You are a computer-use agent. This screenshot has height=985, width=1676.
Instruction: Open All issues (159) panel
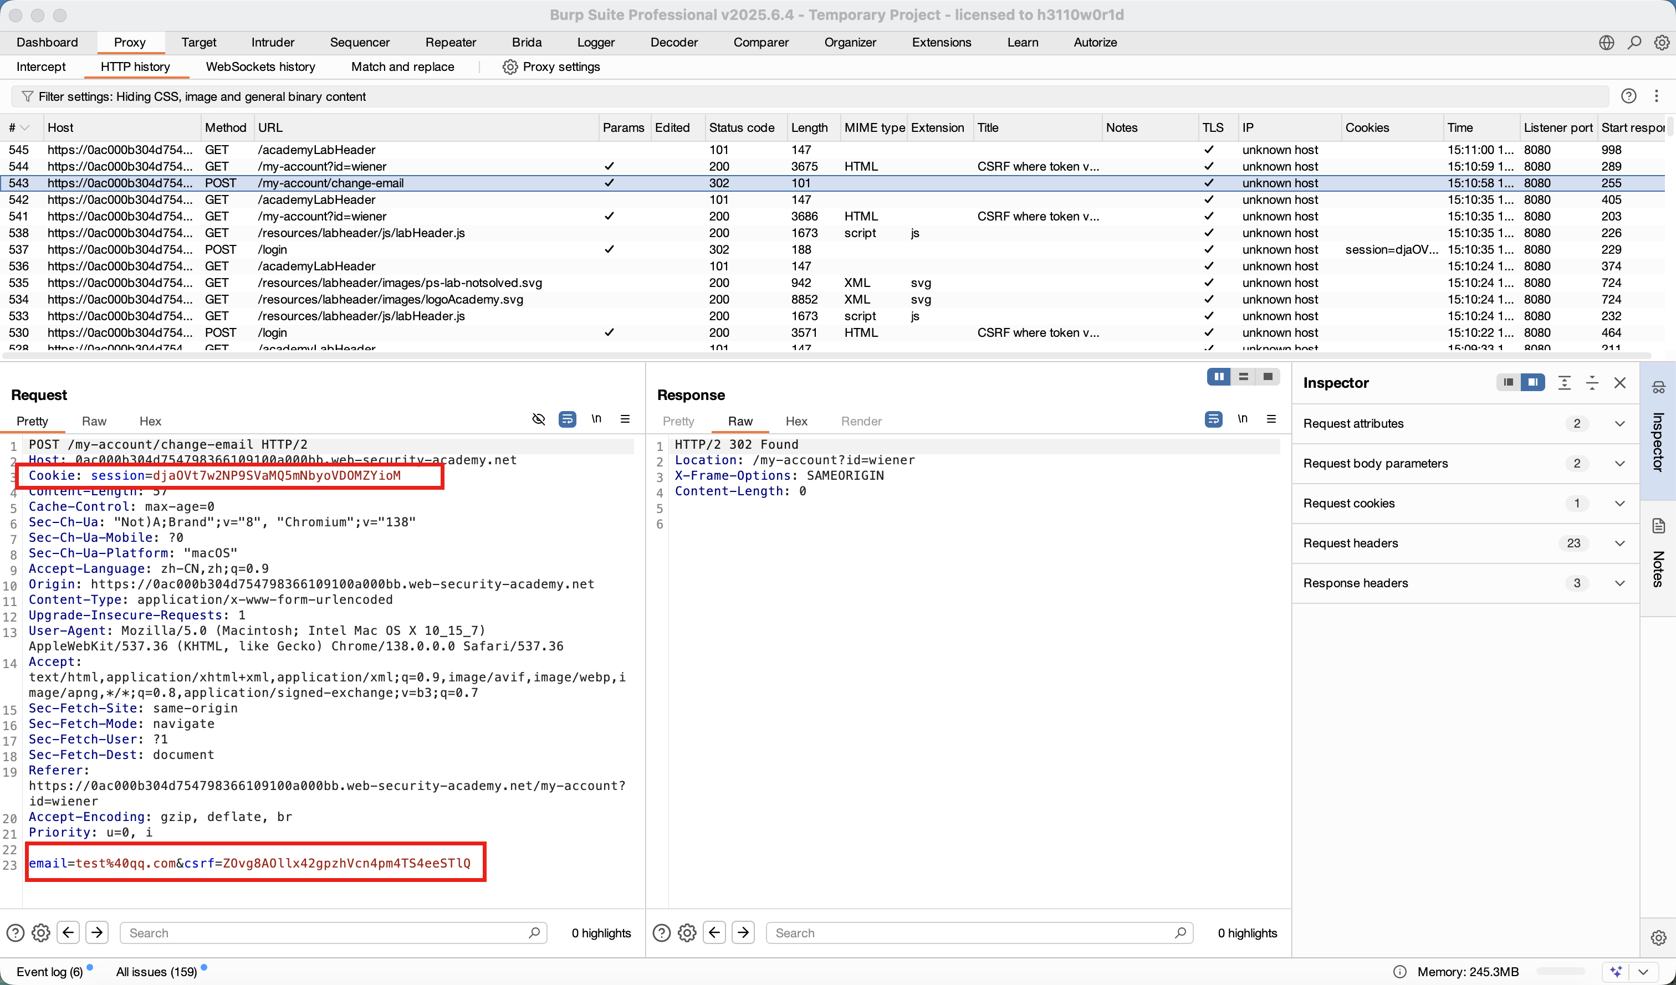coord(156,971)
